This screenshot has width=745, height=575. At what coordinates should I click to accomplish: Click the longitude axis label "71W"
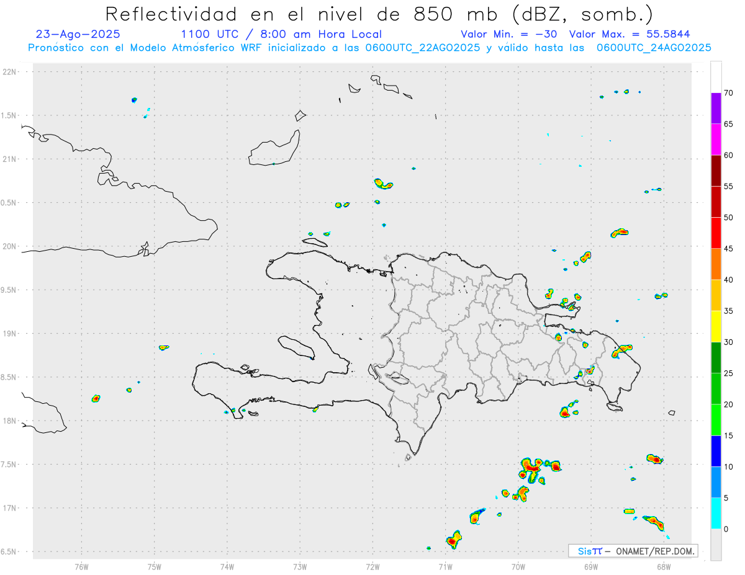click(445, 566)
